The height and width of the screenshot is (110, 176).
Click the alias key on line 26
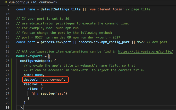pyautogui.click(x=33, y=89)
